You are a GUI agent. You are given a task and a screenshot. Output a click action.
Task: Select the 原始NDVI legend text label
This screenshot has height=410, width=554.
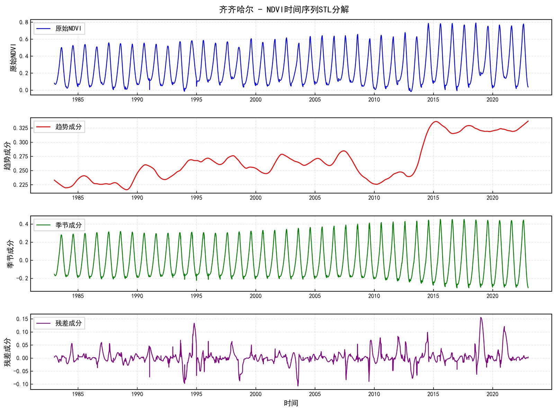pyautogui.click(x=68, y=28)
